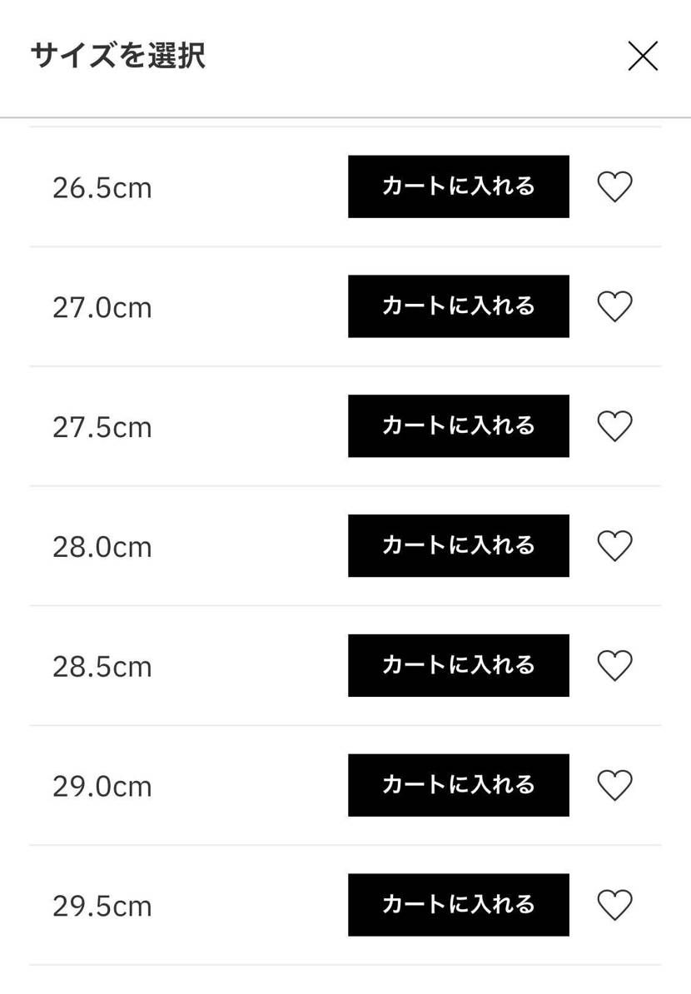Mark 29.5cm size as favorite heart
Viewport: 691px width, 994px height.
pyautogui.click(x=615, y=905)
